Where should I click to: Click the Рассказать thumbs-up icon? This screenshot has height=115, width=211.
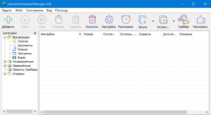(201, 19)
